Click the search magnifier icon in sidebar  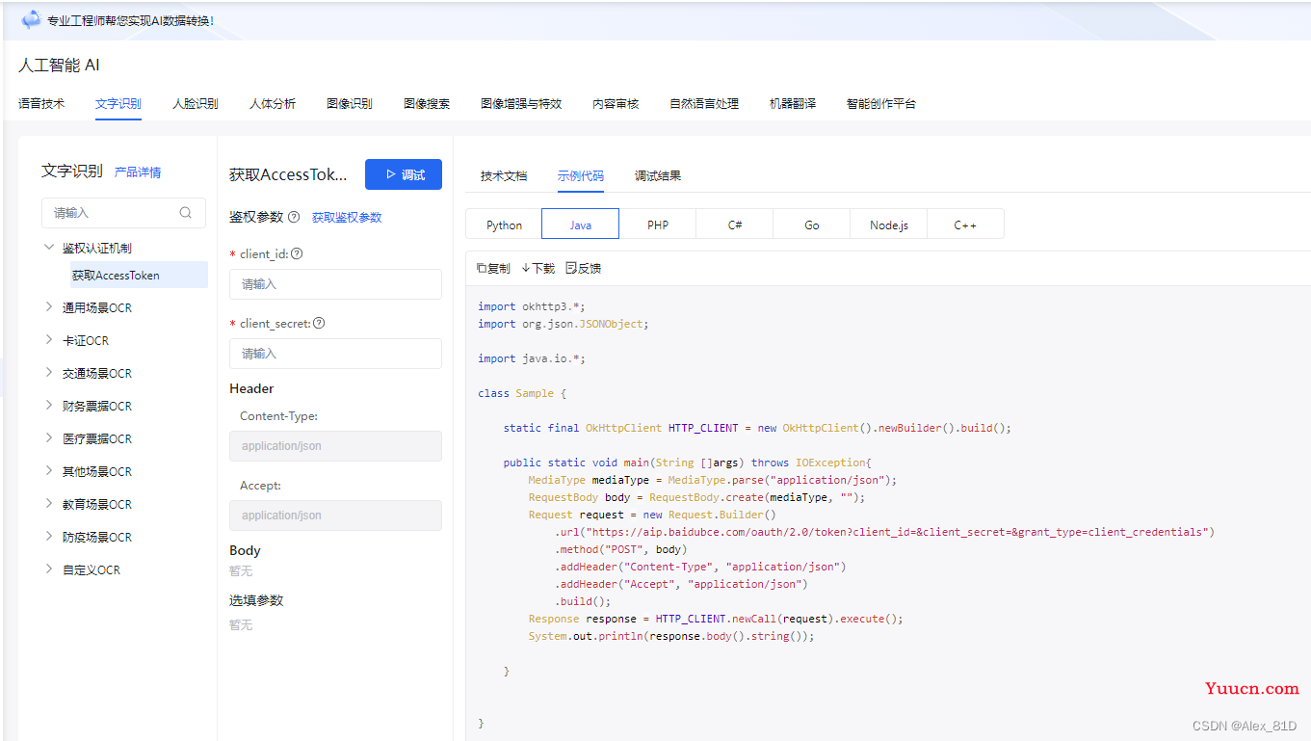pos(186,213)
